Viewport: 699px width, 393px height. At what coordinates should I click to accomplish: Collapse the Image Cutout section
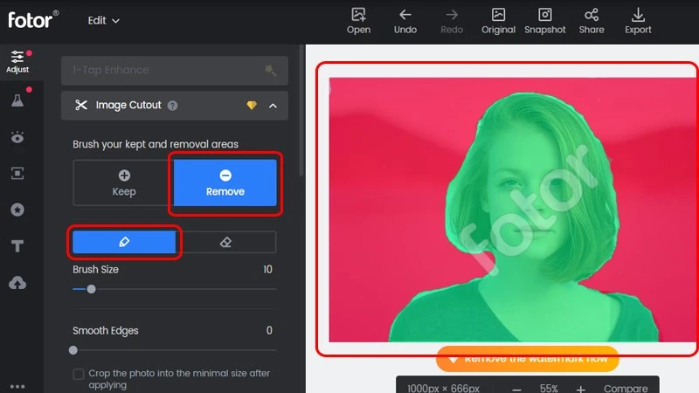[273, 106]
